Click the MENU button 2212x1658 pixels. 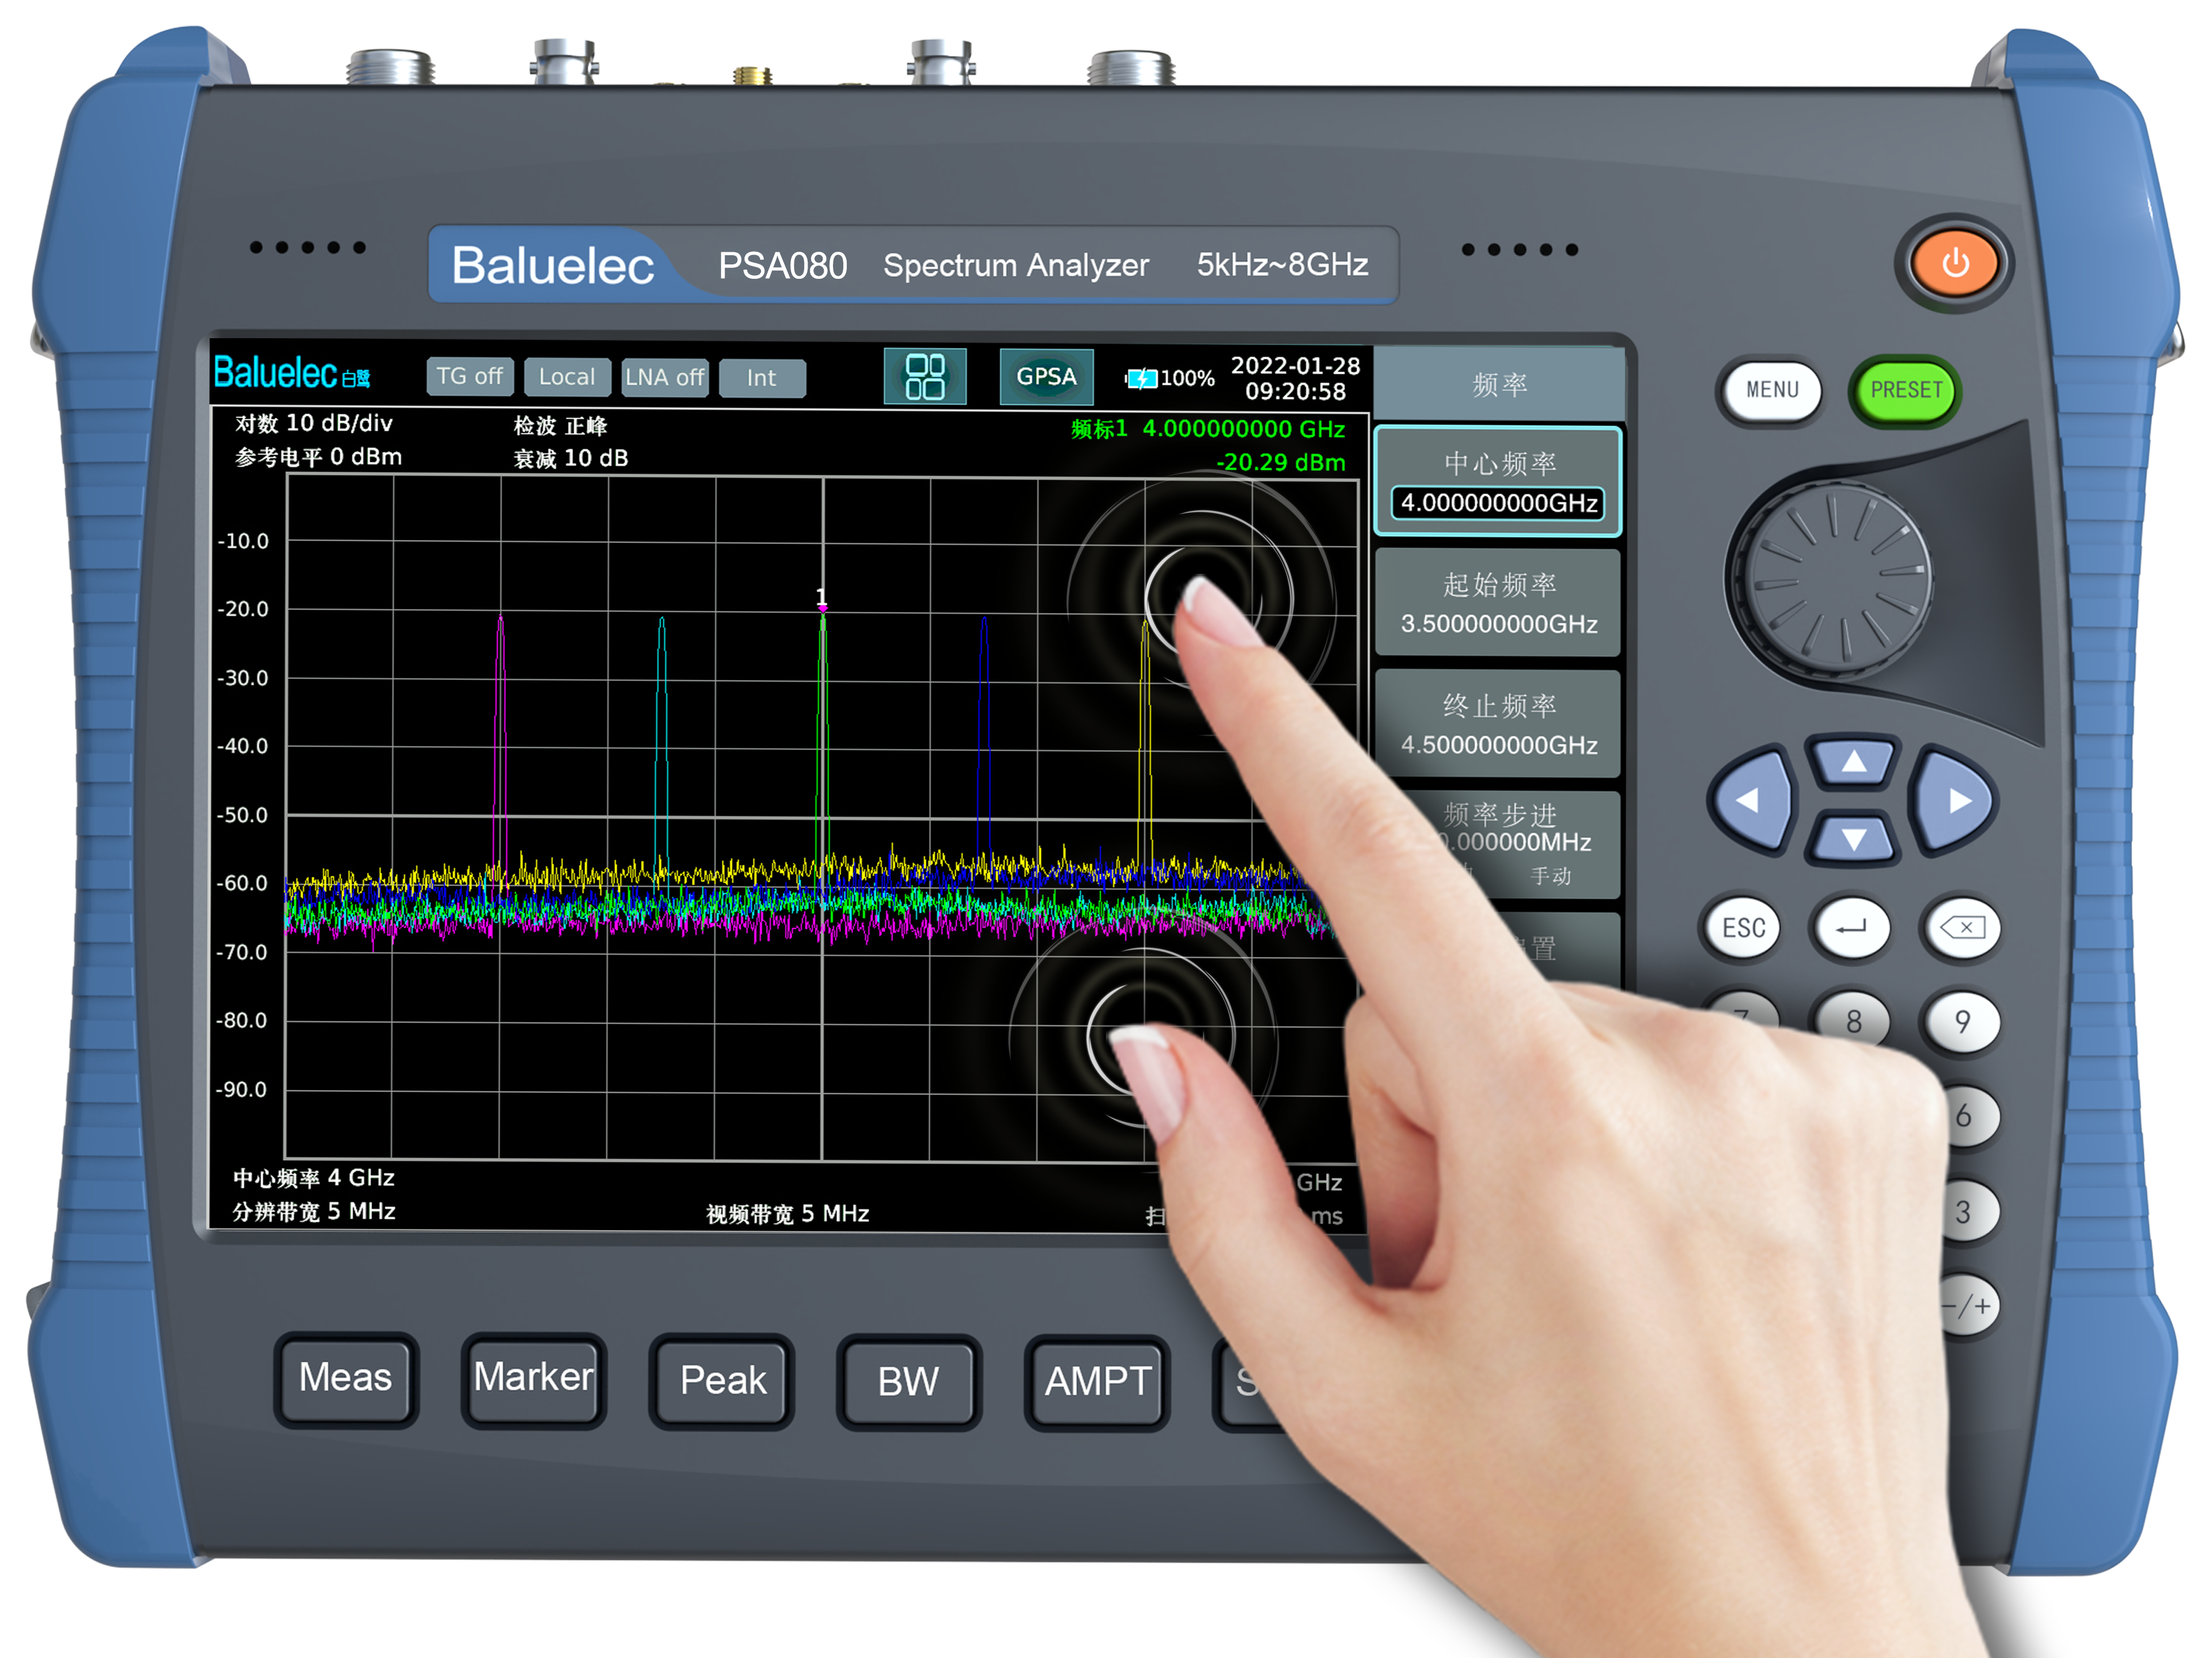point(1771,390)
